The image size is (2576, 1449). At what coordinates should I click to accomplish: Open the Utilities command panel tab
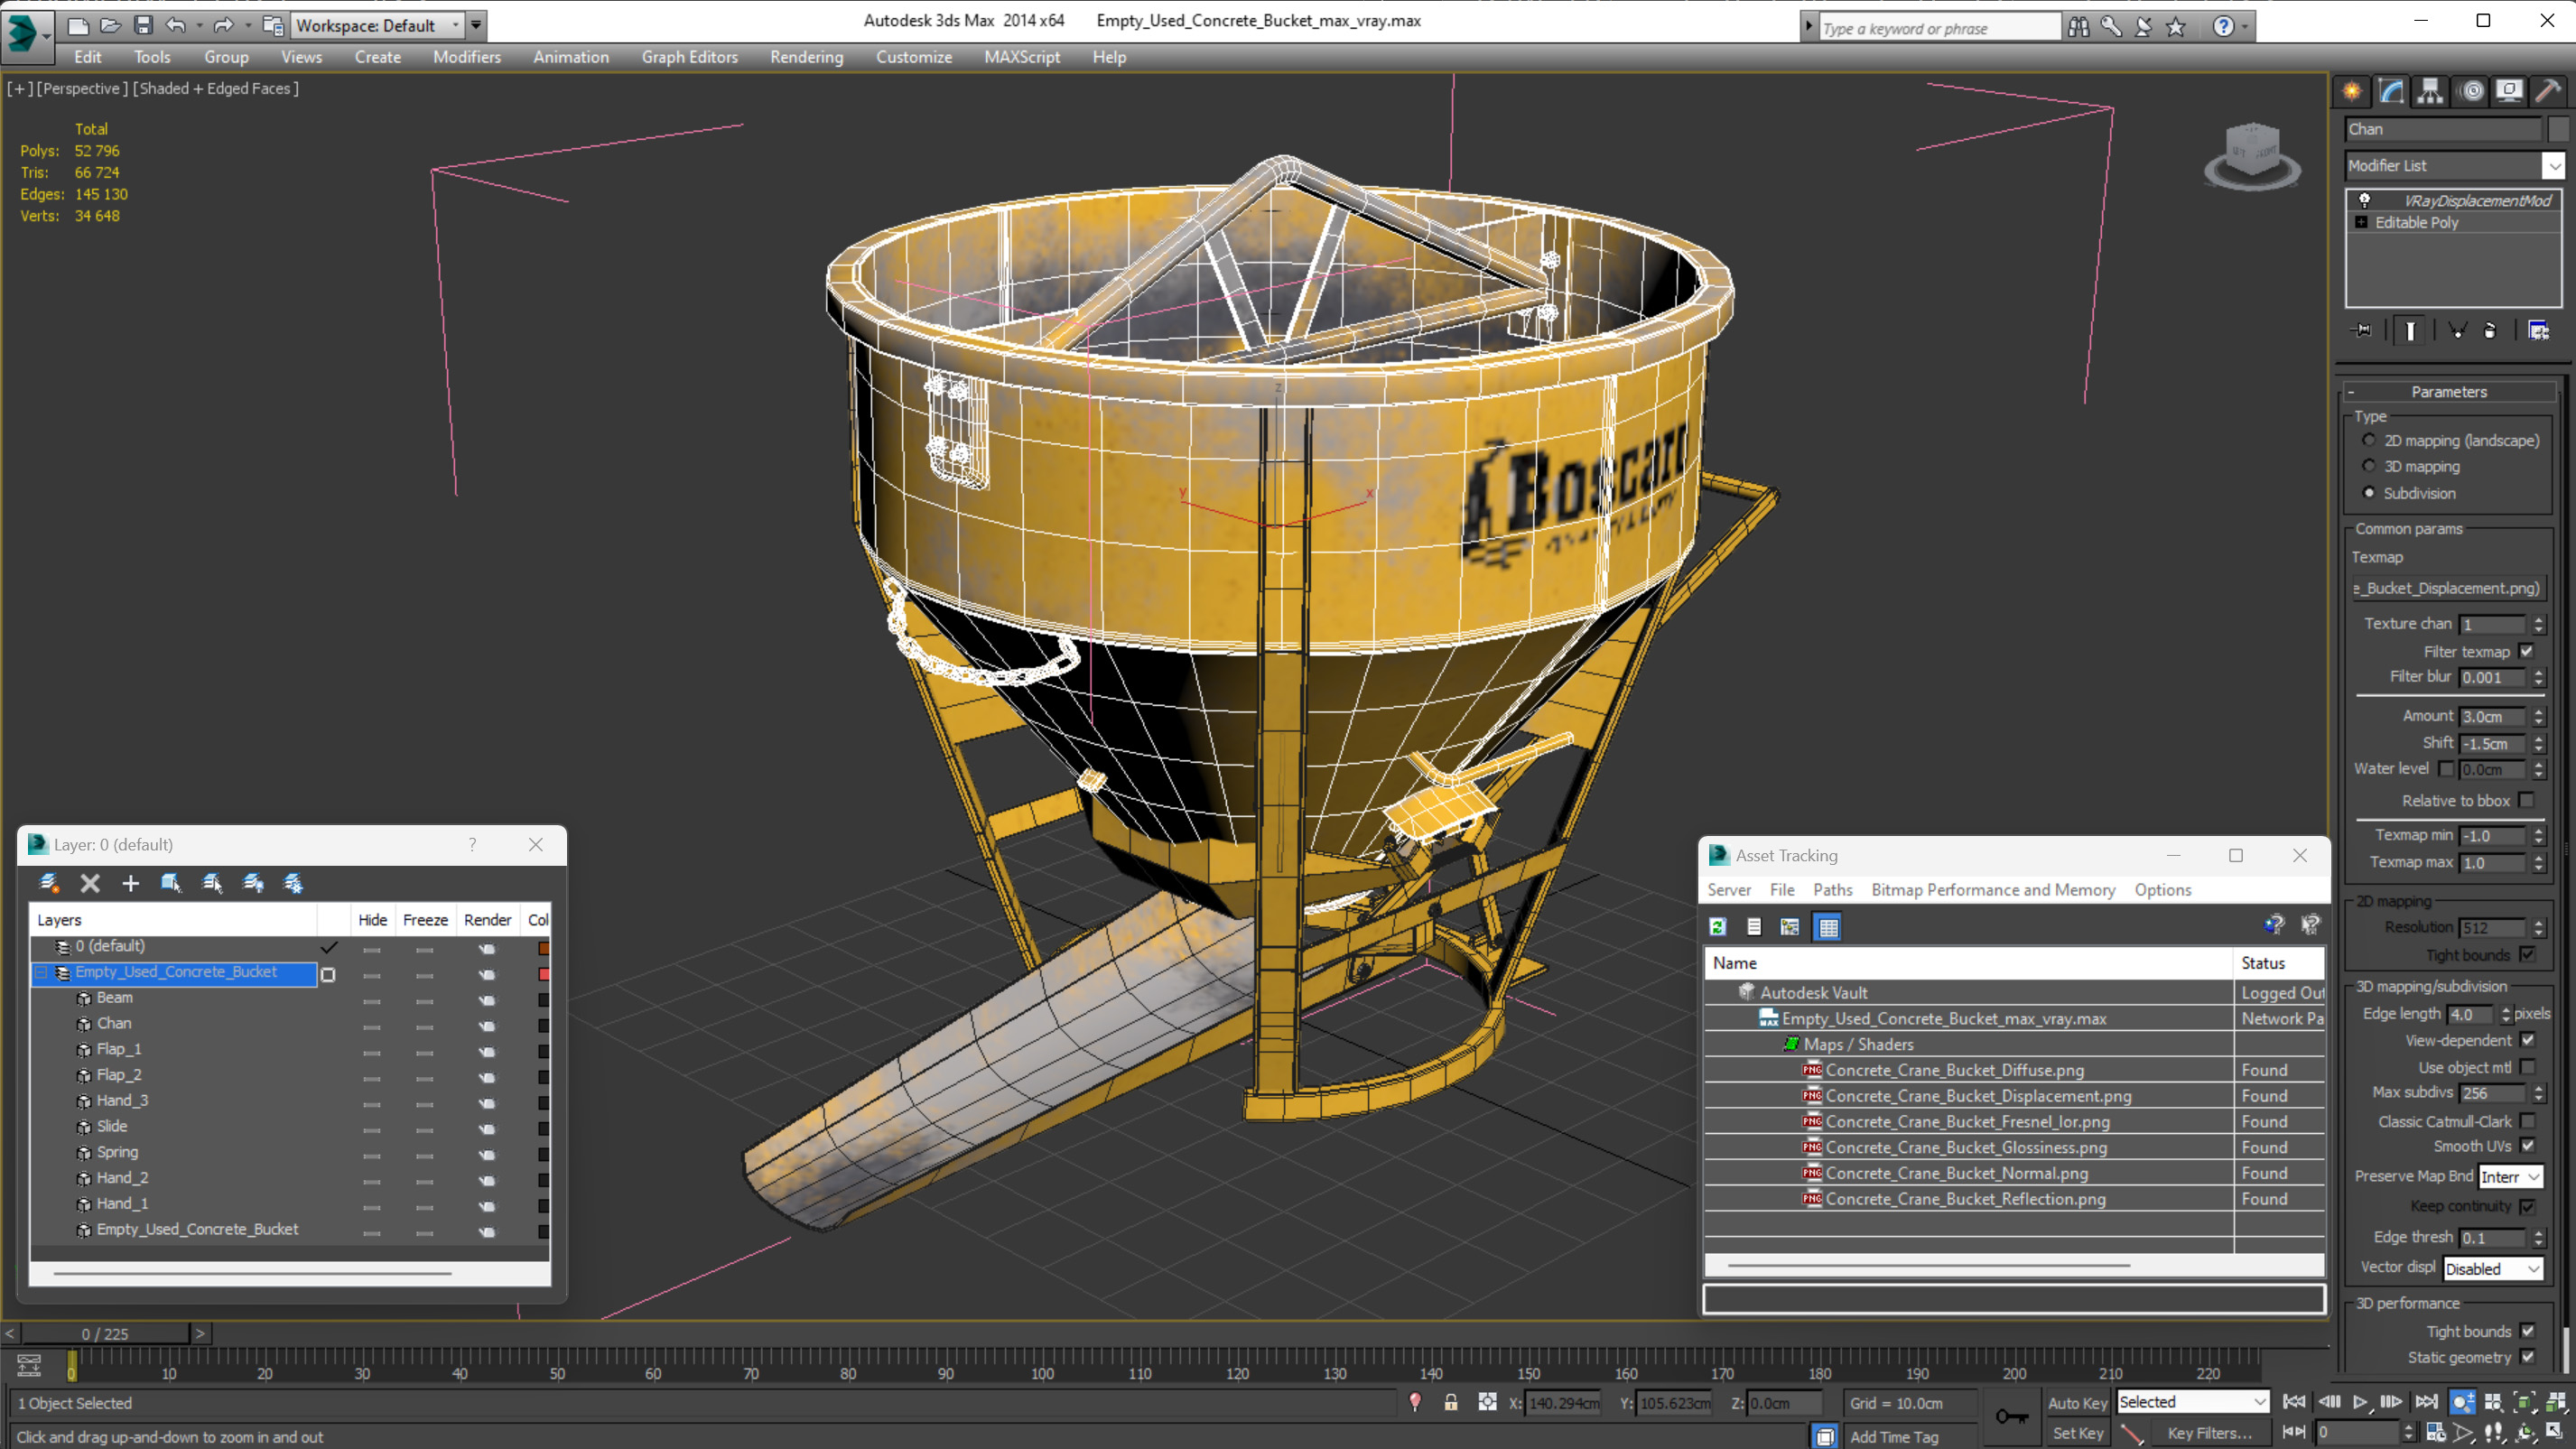coord(2548,91)
